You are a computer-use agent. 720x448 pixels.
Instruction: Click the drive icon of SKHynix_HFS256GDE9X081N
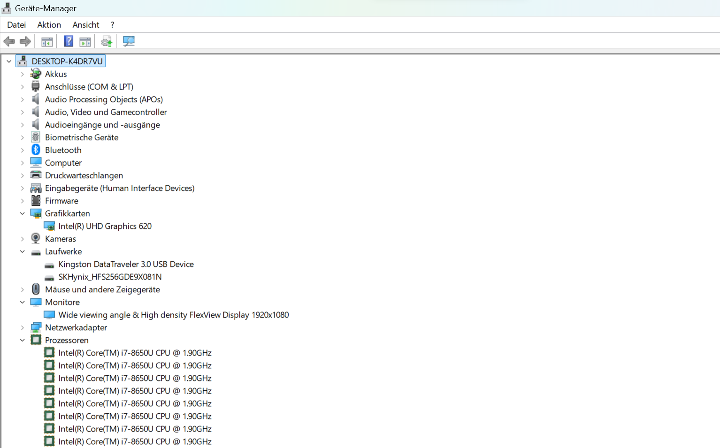pos(49,278)
